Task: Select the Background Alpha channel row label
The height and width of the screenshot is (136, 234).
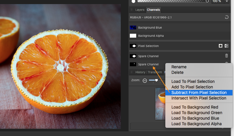Action: pos(151,36)
